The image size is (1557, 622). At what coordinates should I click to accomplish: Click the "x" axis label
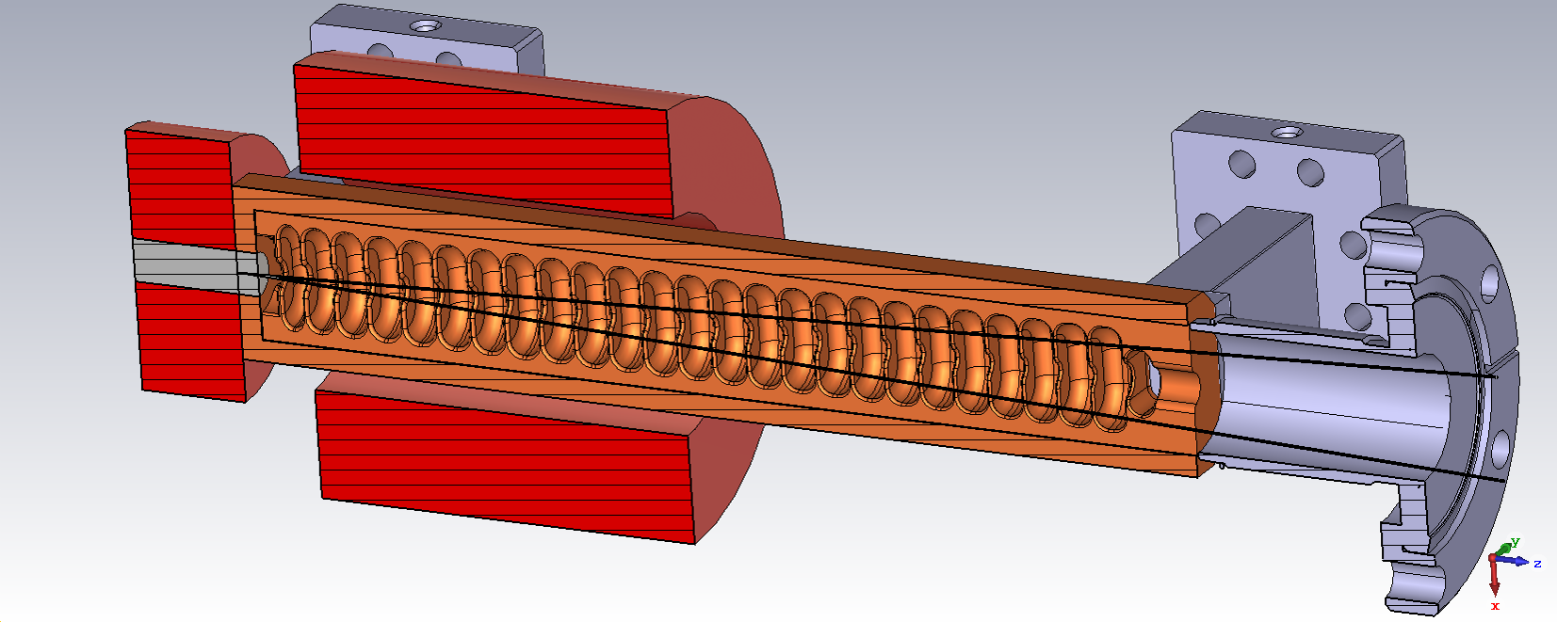[x=1495, y=606]
